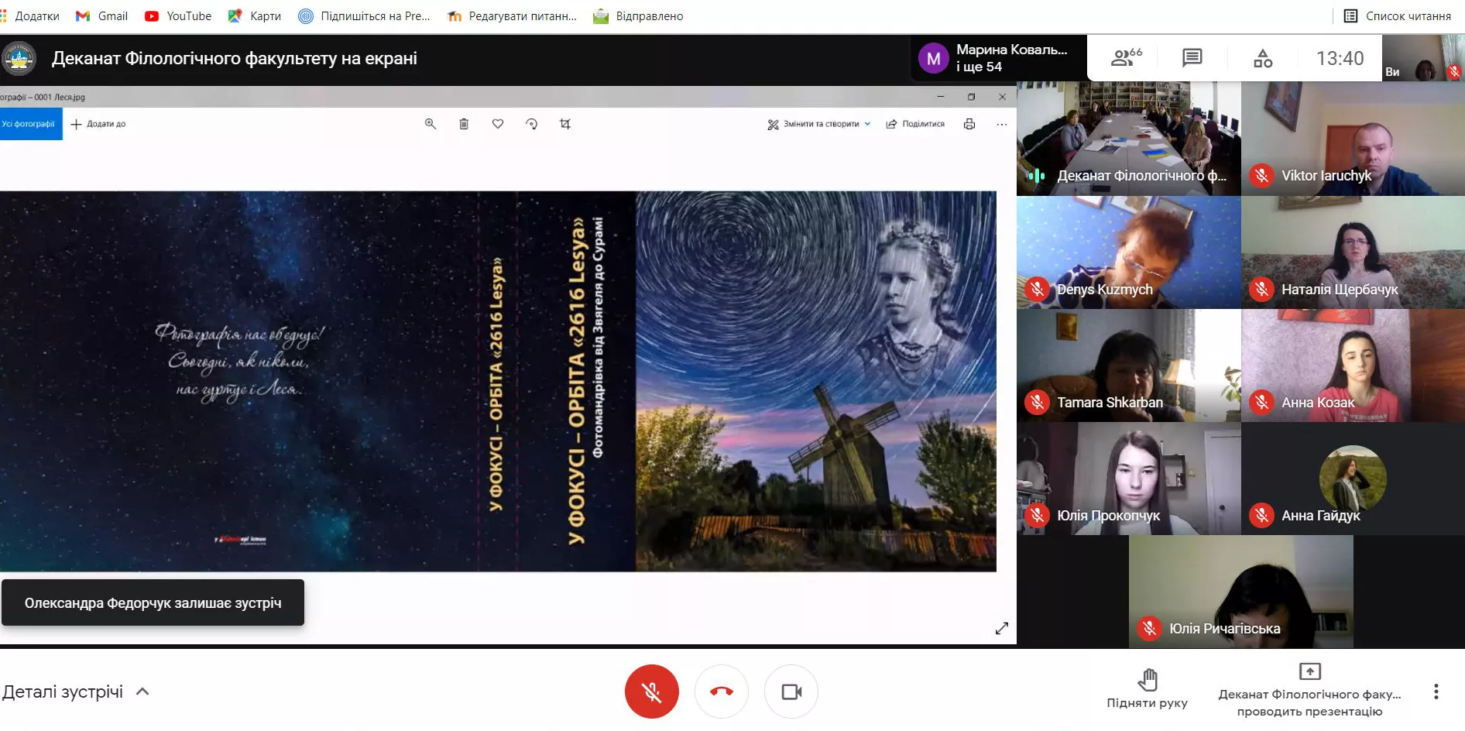Screen dimensions: 1465x731
Task: Open the three-dot more options menu
Action: (1436, 692)
